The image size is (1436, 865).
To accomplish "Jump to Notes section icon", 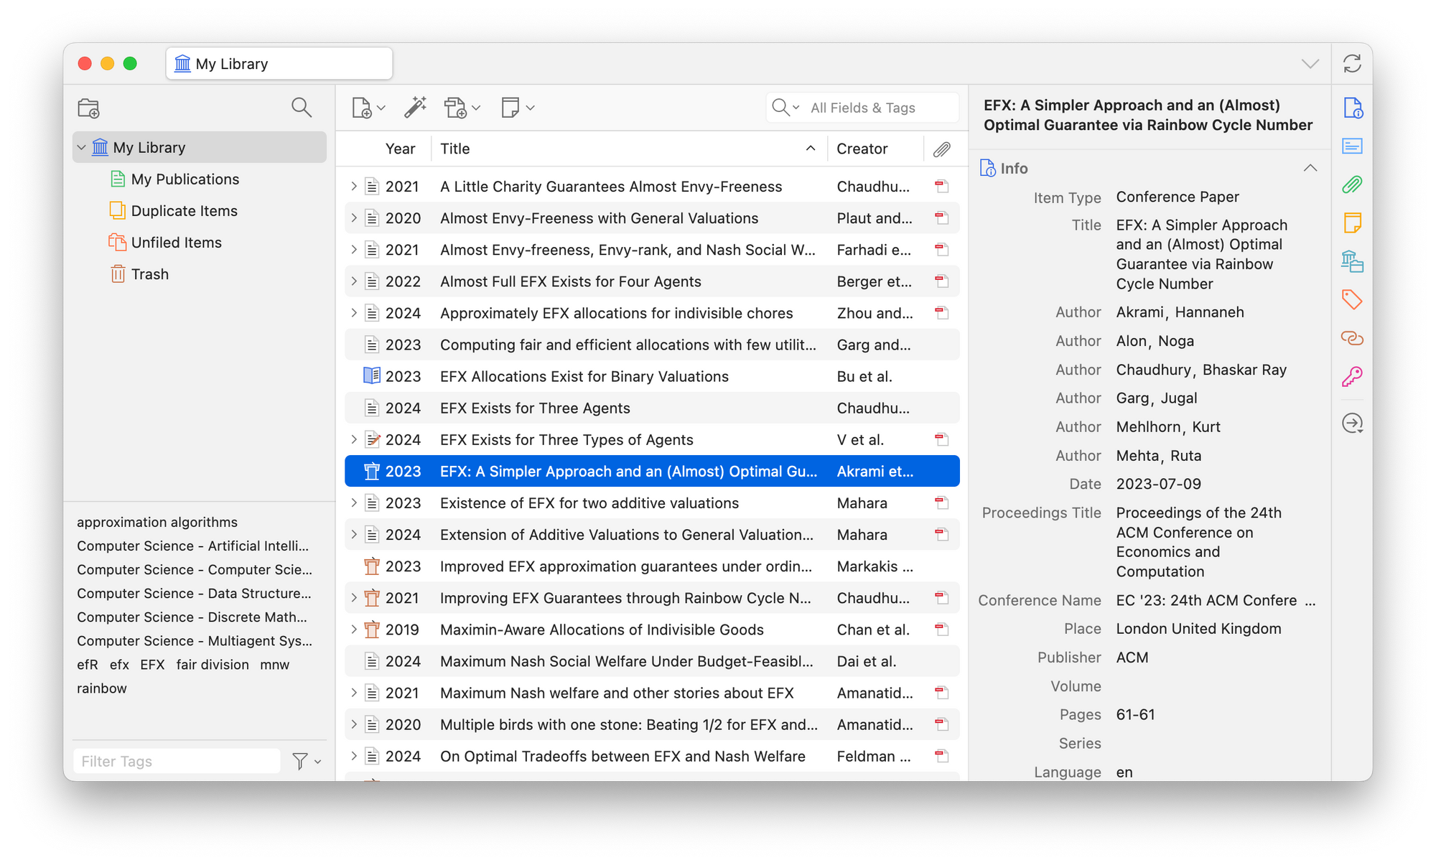I will (1353, 223).
